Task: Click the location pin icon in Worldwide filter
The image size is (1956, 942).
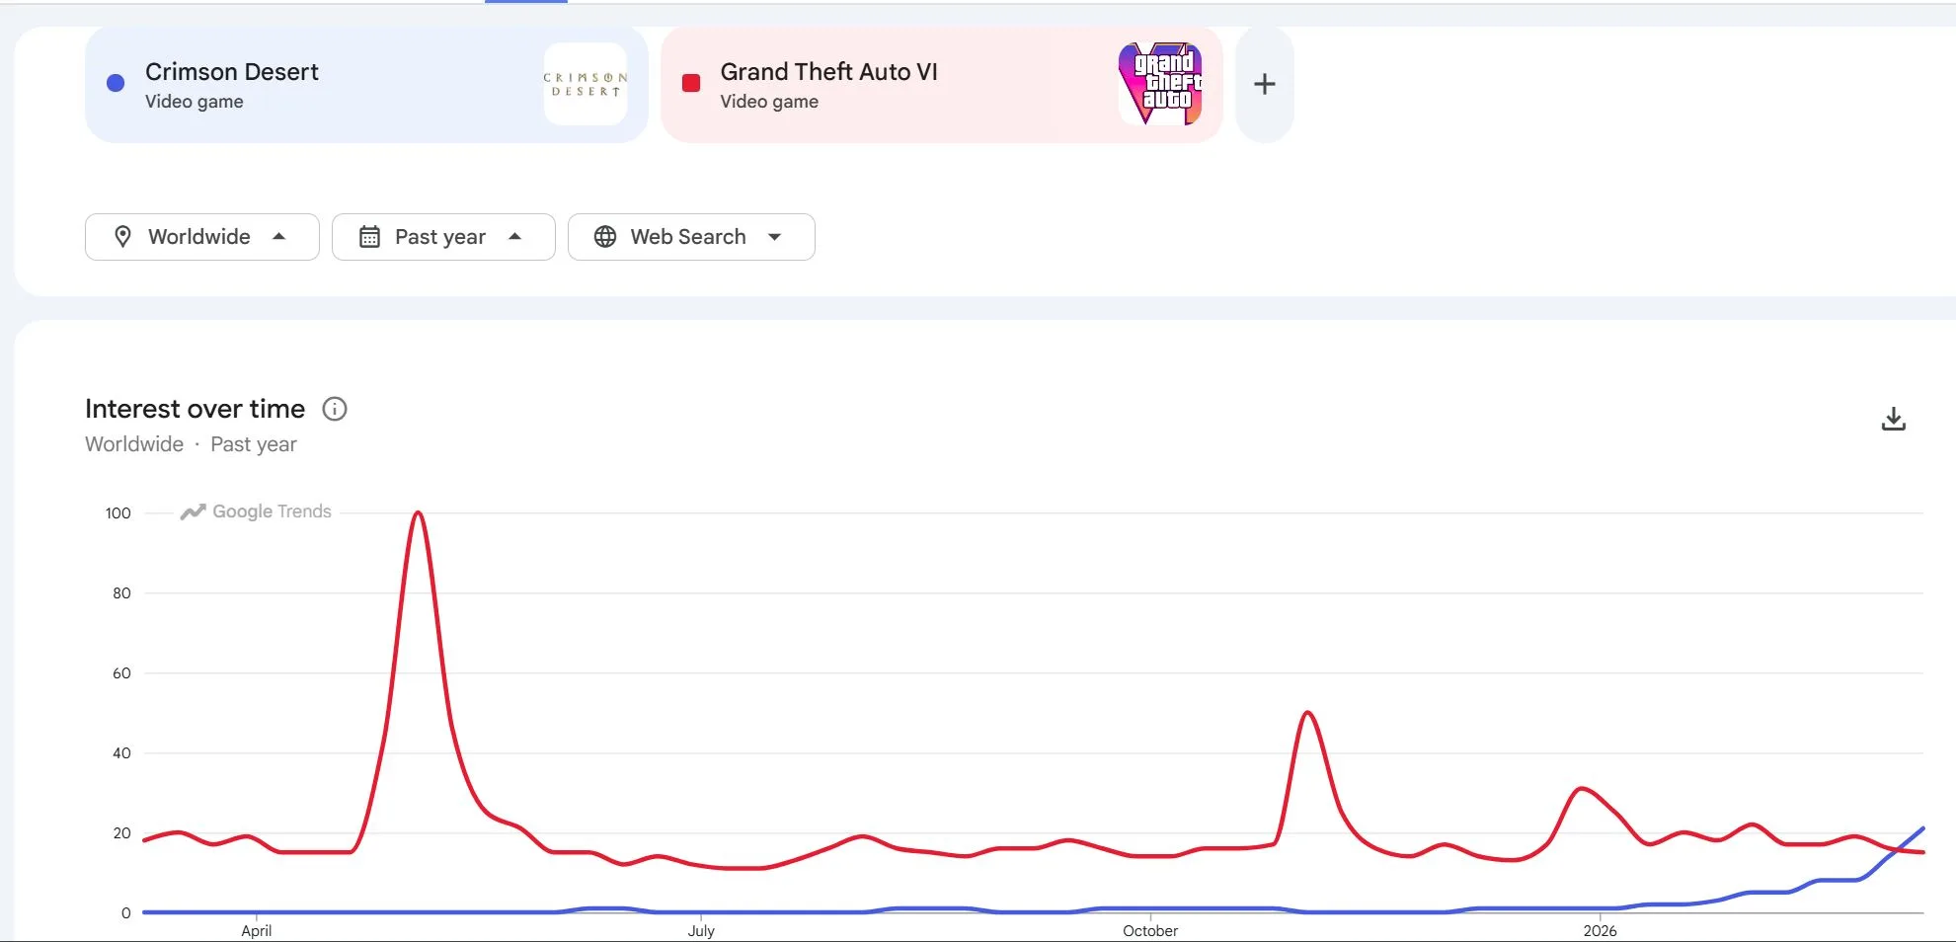Action: pos(123,237)
